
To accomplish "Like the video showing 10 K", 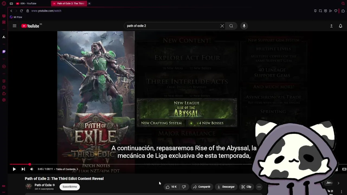I will coord(171,187).
